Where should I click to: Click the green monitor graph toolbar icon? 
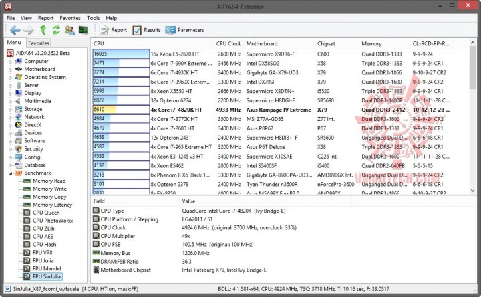[x=83, y=30]
